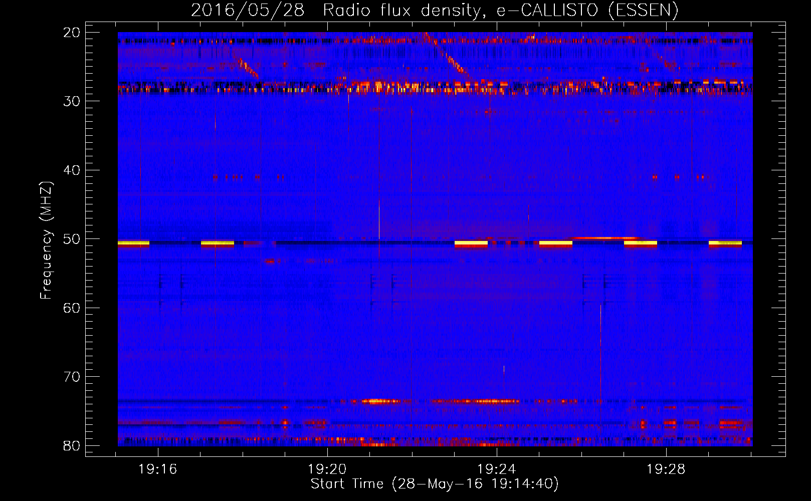The image size is (811, 501).
Task: Click the 19:16 time tick label
Action: click(158, 469)
